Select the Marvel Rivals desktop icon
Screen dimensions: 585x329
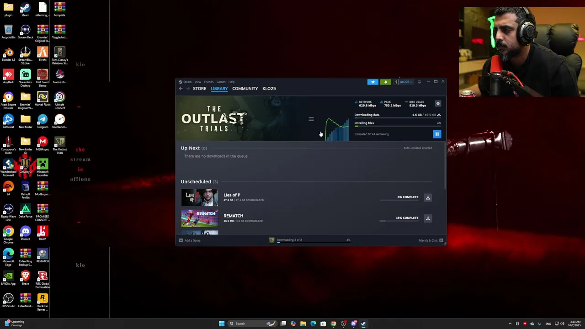[43, 99]
